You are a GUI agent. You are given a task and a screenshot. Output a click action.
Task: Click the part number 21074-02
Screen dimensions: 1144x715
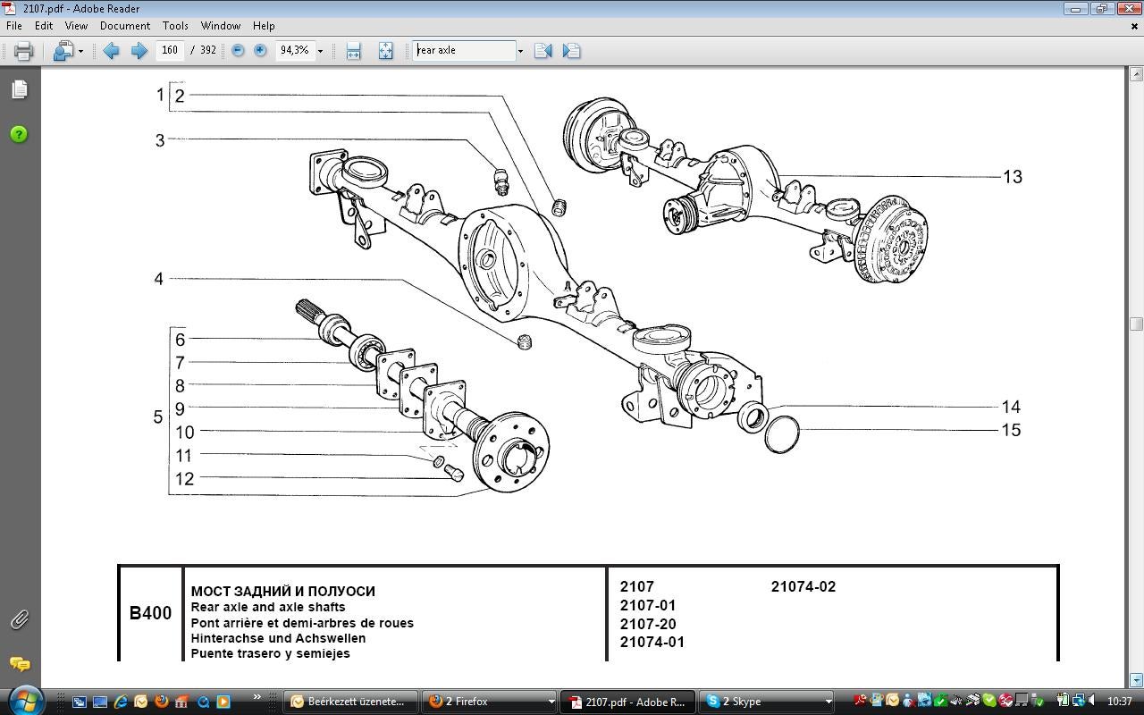click(x=803, y=587)
